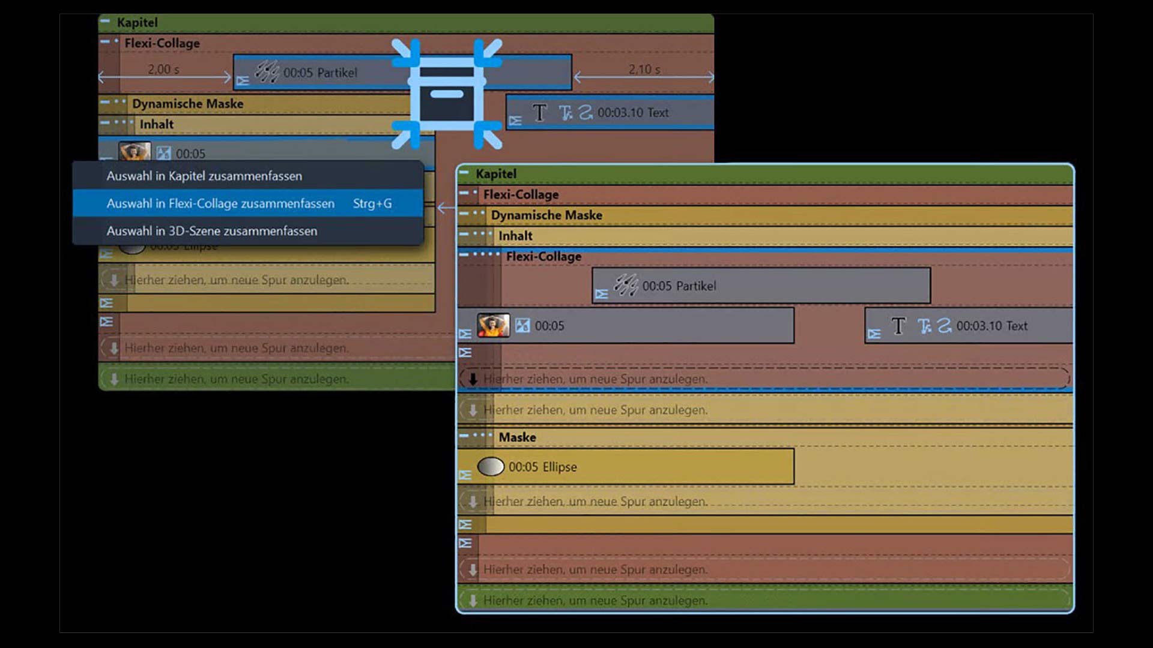
Task: Click the keyframe track icon of Ellipse clip
Action: [465, 476]
